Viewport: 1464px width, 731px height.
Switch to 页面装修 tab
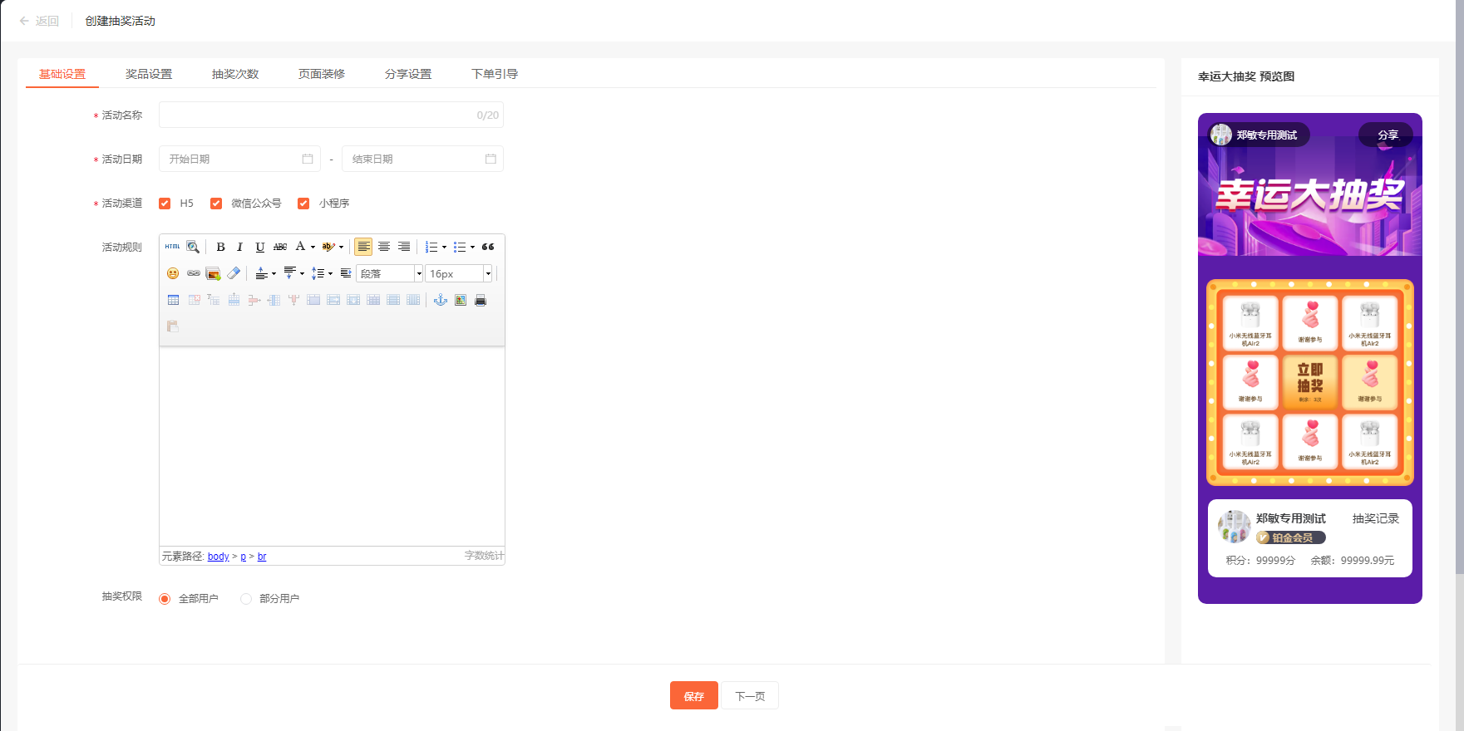pyautogui.click(x=322, y=74)
